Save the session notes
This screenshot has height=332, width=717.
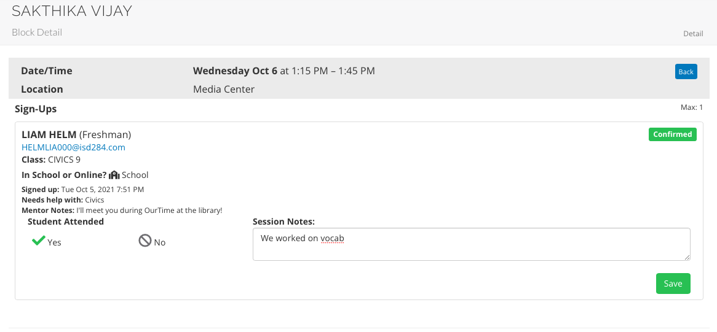673,284
